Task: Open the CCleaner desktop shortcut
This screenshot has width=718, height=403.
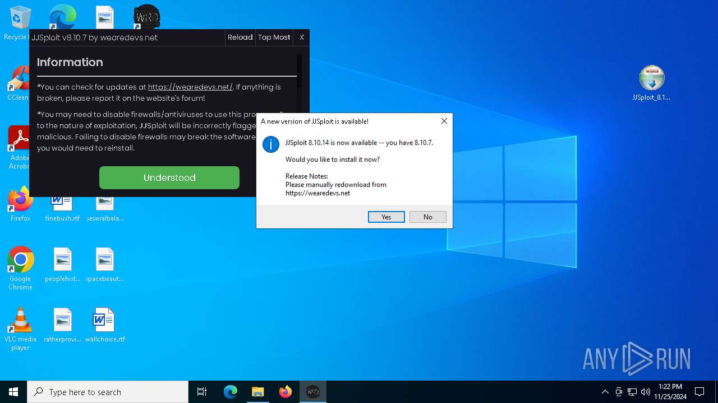Action: tap(19, 84)
